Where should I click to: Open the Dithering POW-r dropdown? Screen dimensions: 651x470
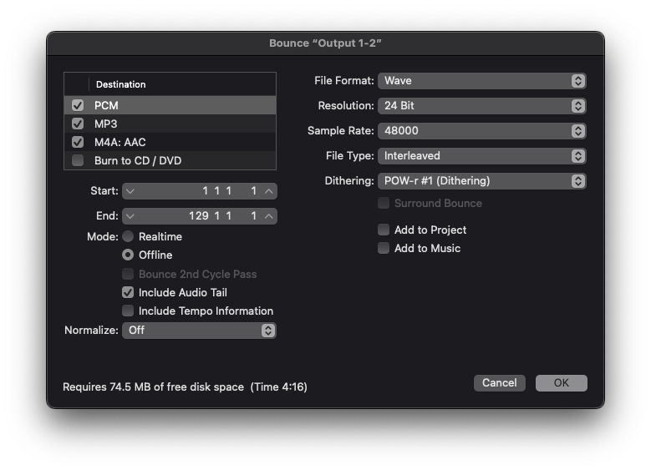[481, 181]
